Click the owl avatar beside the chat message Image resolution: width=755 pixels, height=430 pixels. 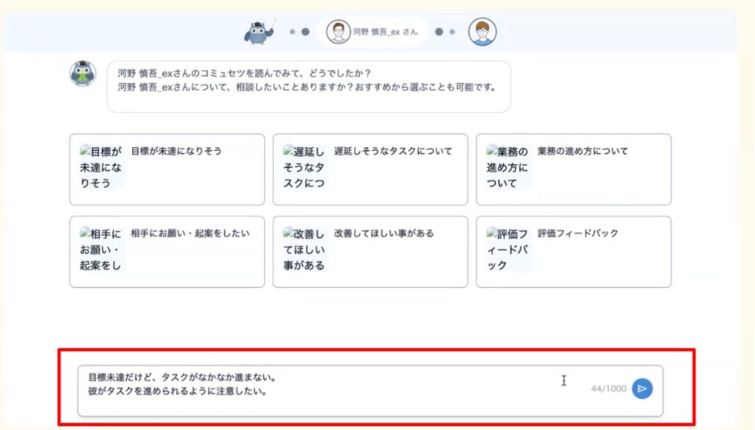(83, 73)
